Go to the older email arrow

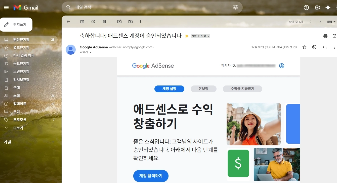click(320, 22)
